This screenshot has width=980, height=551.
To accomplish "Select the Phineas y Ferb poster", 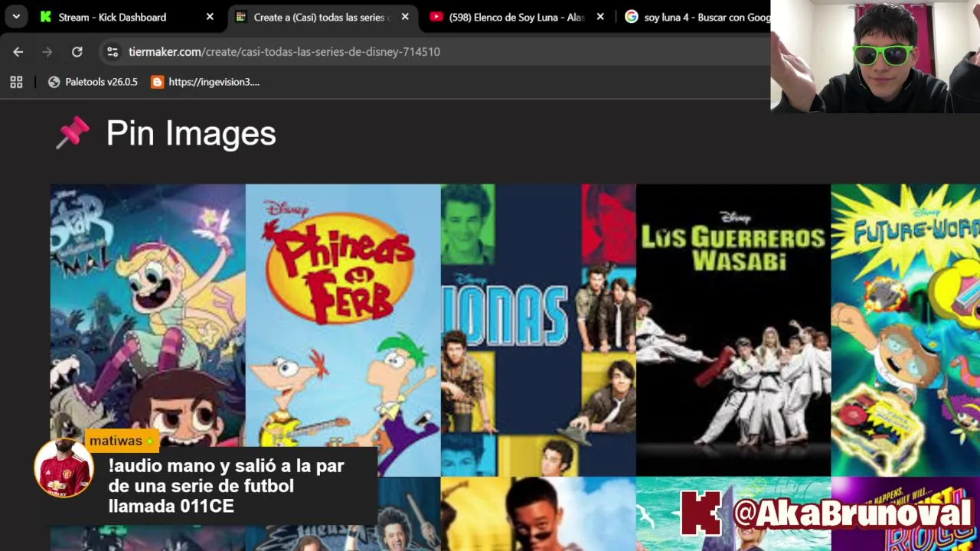I will click(343, 330).
